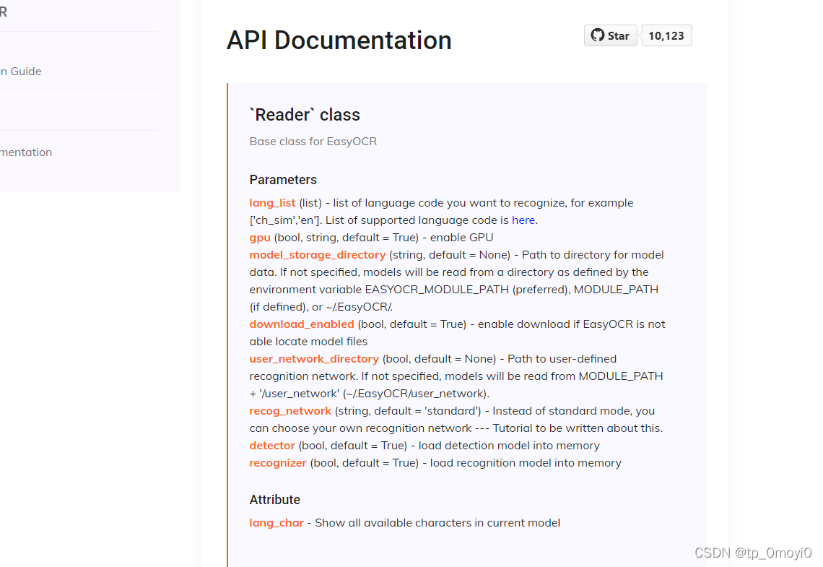Screen dimensions: 823x567
Task: Click the GitHub Star button
Action: pyautogui.click(x=611, y=35)
